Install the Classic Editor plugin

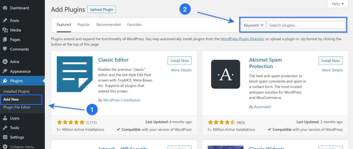tap(180, 61)
